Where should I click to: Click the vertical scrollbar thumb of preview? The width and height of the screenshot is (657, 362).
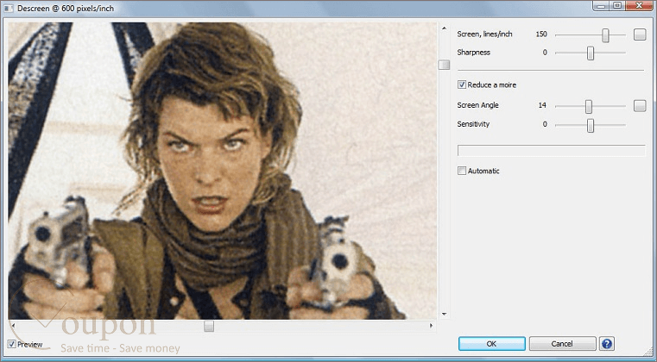444,65
